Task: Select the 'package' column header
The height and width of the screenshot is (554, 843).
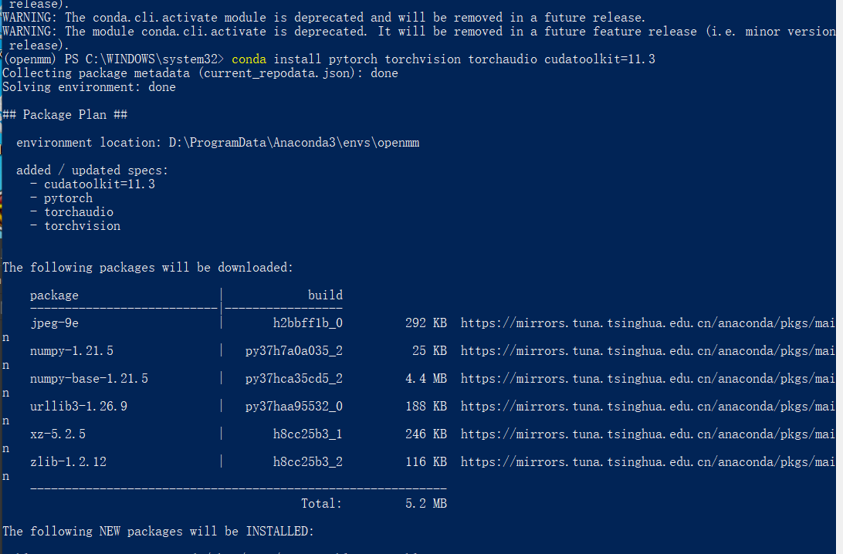Action: pos(54,296)
